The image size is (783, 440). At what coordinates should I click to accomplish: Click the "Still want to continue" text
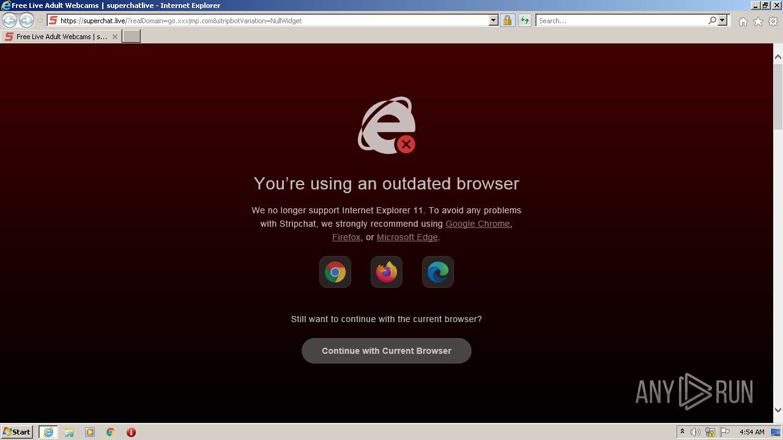pos(387,319)
